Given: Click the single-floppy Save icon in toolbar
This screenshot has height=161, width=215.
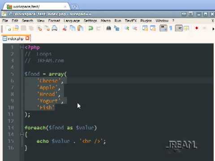Looking at the screenshot, I should [23, 28].
